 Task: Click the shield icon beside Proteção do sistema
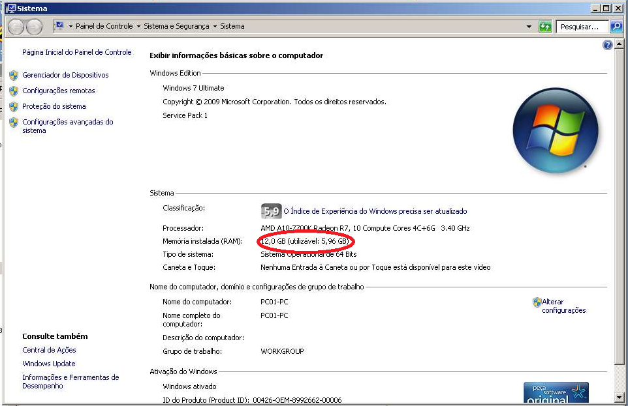click(x=14, y=106)
